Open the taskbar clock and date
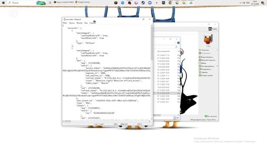Viewport: 267px width, 150px height. tap(255, 3)
